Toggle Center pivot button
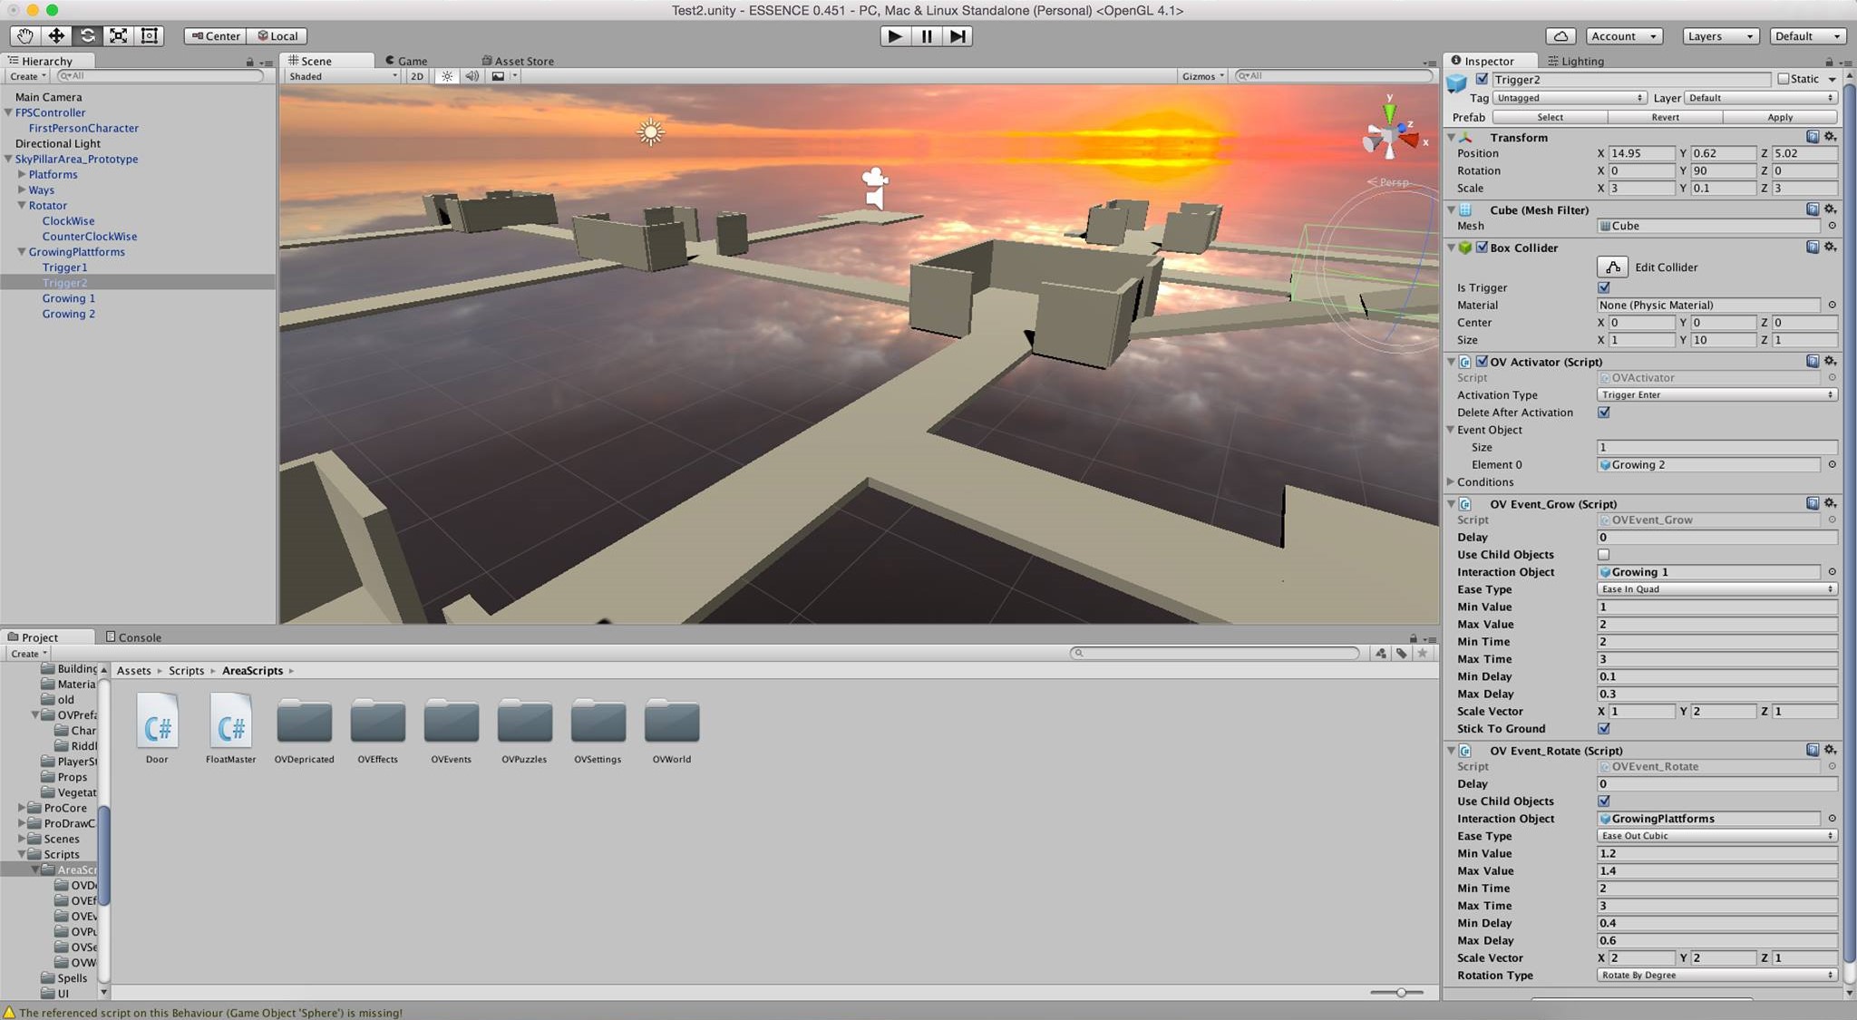Image resolution: width=1857 pixels, height=1020 pixels. pos(215,36)
